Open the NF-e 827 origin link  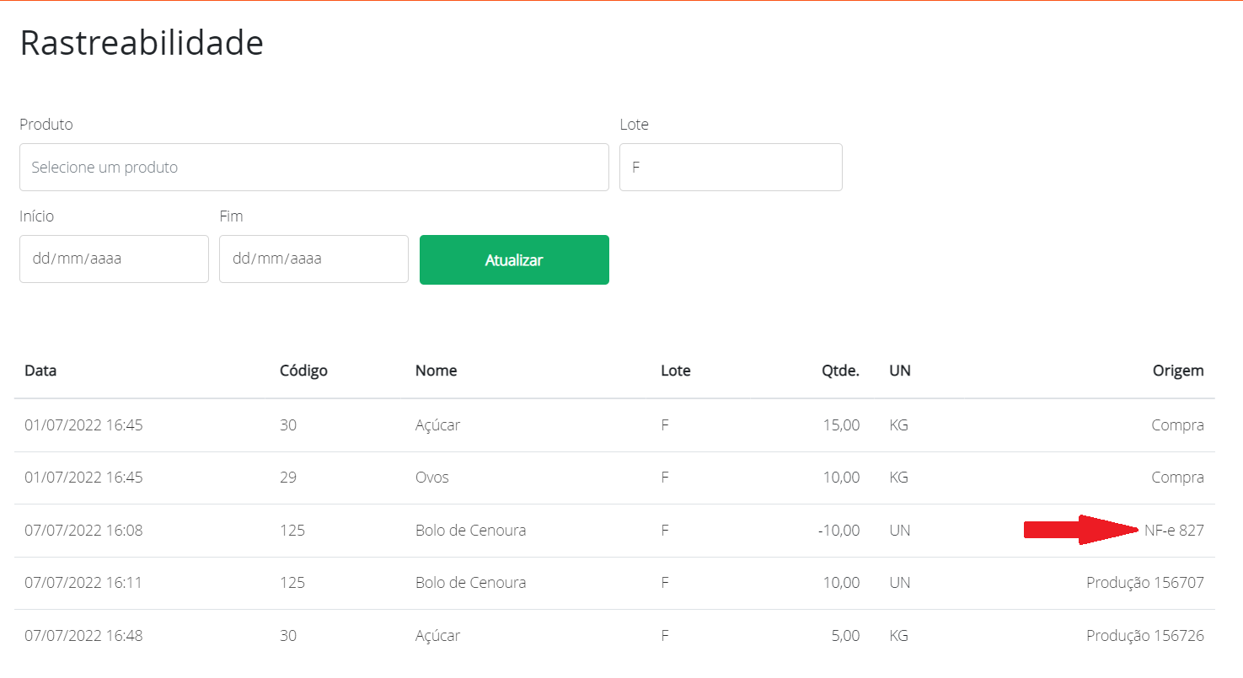1174,531
